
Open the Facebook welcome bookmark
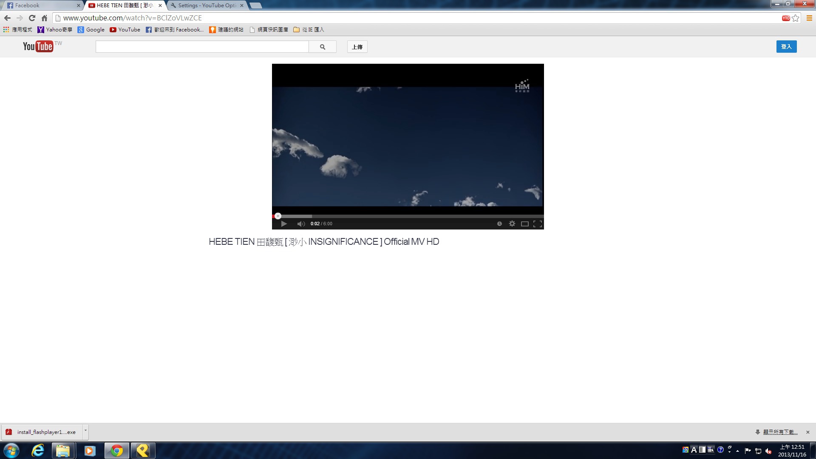[x=175, y=29]
